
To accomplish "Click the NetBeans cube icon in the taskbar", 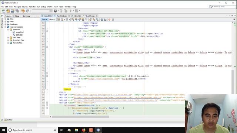I will 98,130.
